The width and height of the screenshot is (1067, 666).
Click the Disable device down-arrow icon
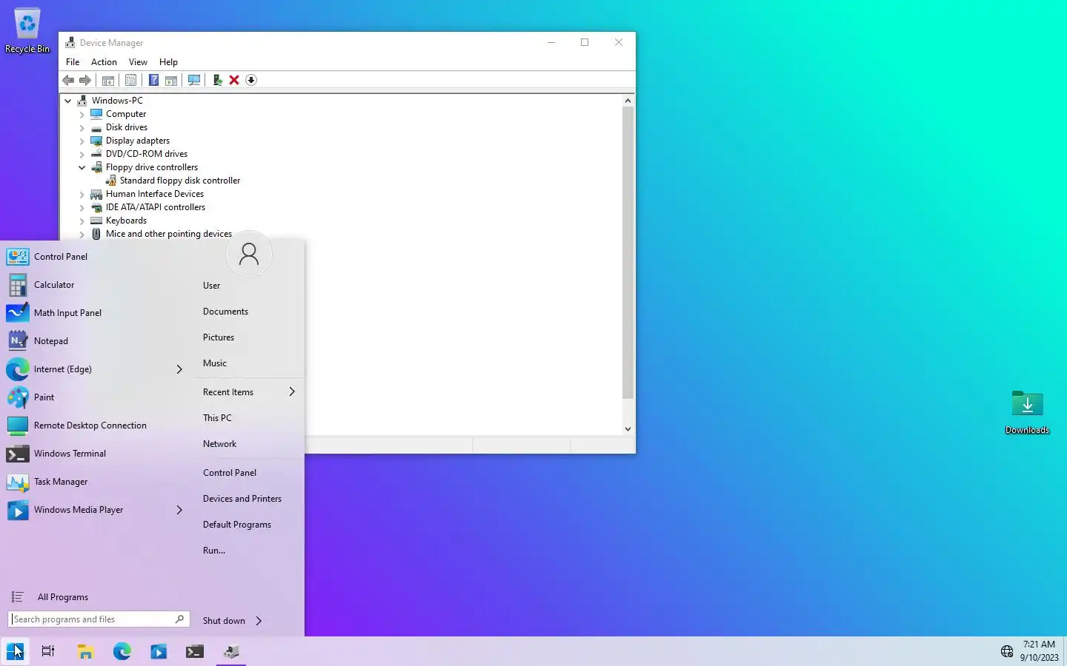(251, 80)
